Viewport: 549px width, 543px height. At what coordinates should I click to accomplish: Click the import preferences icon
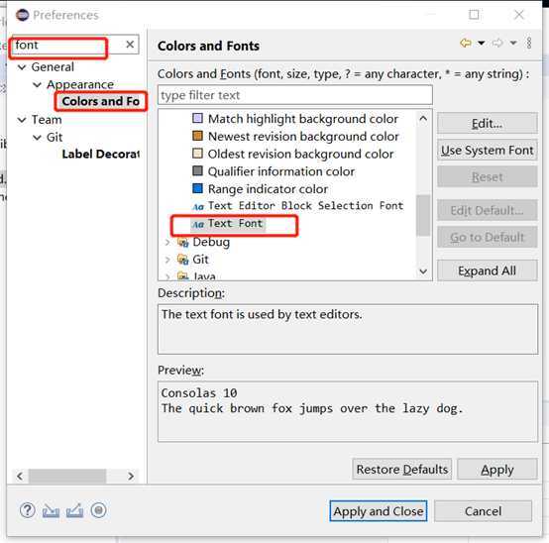pos(51,511)
